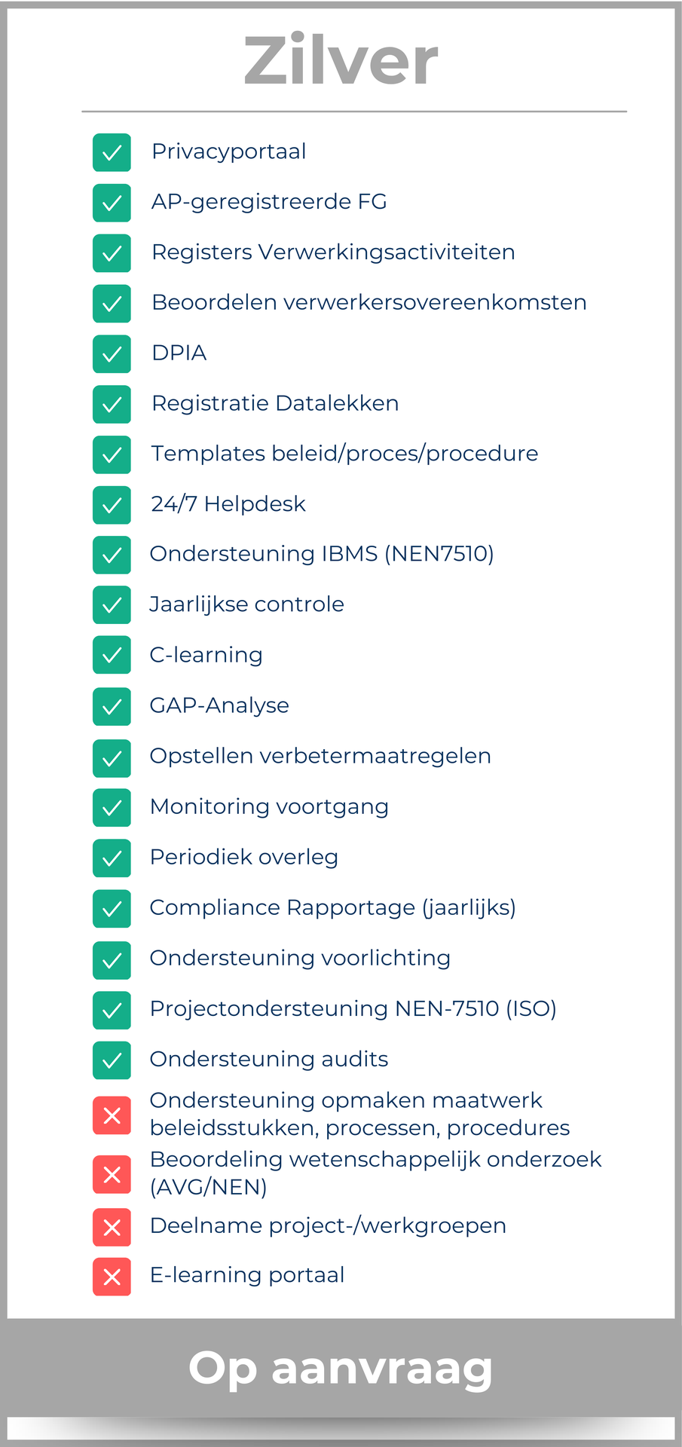This screenshot has width=682, height=1447.
Task: Click green check icon beside 24/7 Helpdesk
Action: pos(112,504)
